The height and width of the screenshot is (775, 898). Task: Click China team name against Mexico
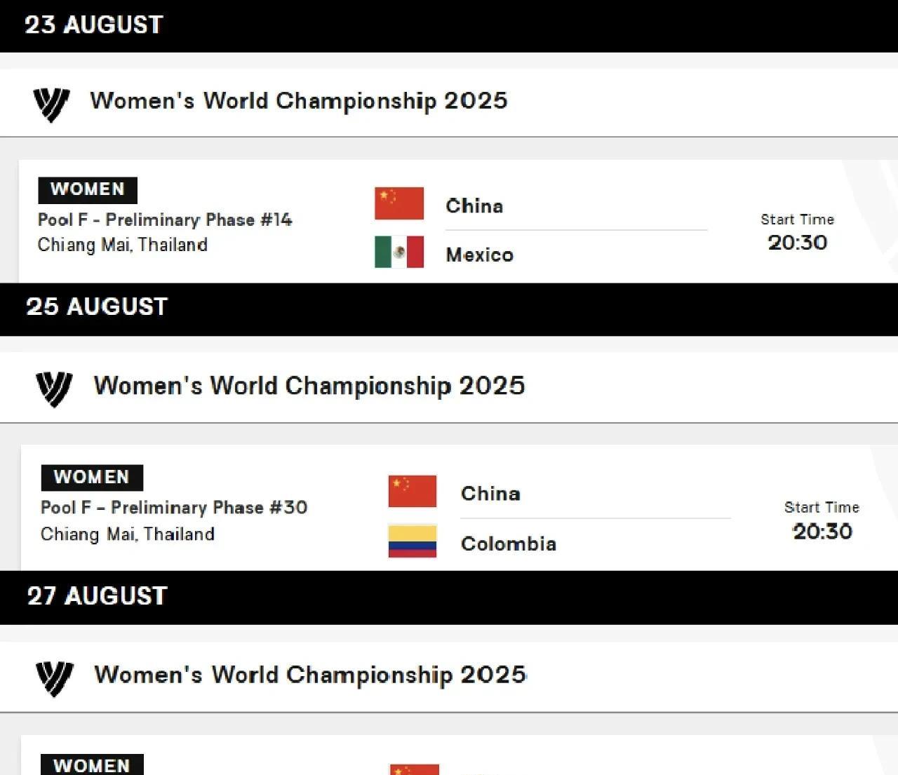[x=474, y=206]
